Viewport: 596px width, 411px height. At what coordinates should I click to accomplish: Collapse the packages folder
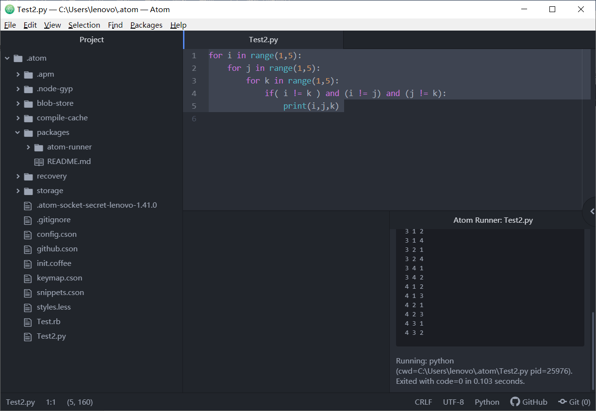click(18, 132)
